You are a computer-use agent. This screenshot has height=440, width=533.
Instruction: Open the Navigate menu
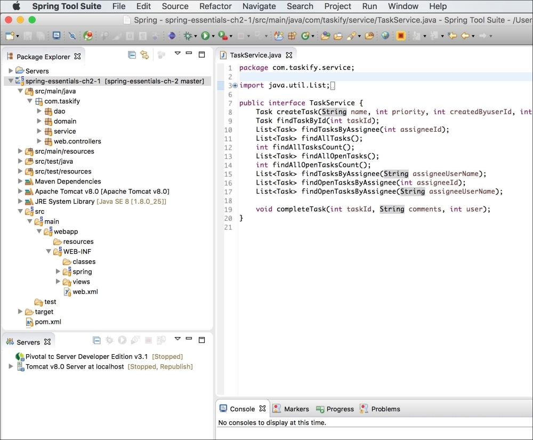259,6
